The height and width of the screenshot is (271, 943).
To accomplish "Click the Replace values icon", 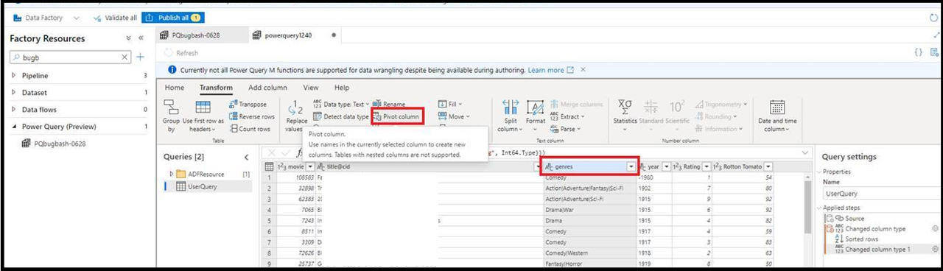I will [x=296, y=108].
